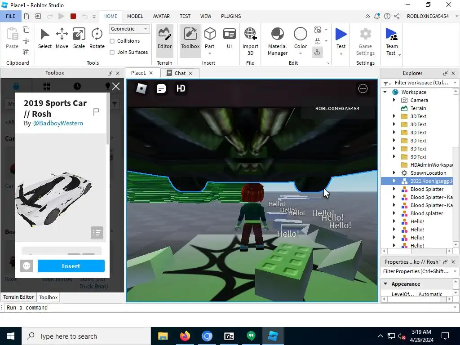Image resolution: width=460 pixels, height=345 pixels.
Task: Open Game Settings
Action: point(365,41)
